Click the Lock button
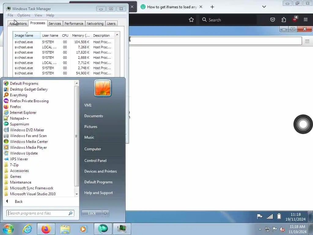This screenshot has height=235, width=313. (92, 213)
